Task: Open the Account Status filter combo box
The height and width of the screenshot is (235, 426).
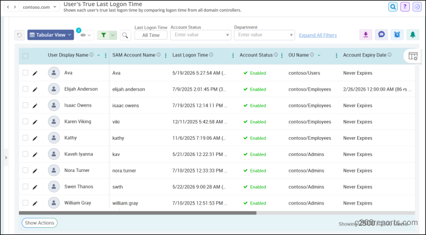Action: (x=201, y=35)
